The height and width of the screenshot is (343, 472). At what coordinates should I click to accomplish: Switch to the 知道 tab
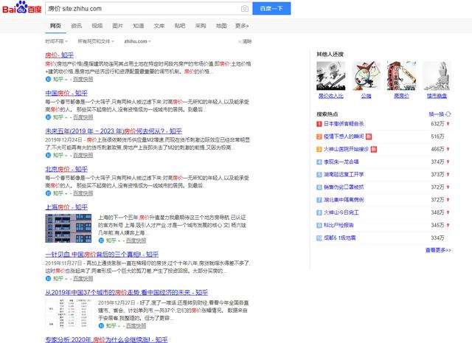(x=139, y=26)
